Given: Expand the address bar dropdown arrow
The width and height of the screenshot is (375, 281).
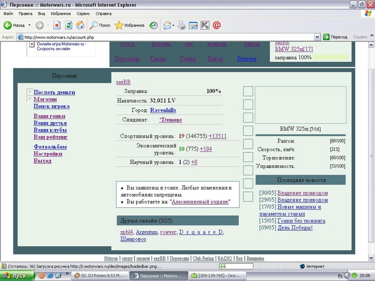Looking at the screenshot, I should pos(317,37).
